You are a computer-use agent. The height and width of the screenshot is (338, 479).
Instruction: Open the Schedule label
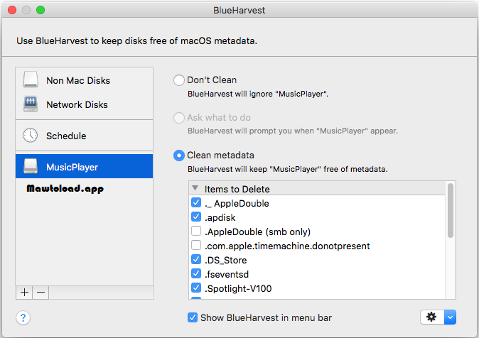(66, 136)
